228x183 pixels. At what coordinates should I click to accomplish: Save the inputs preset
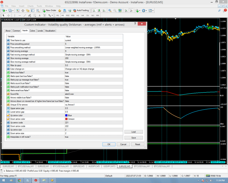tap(134, 138)
